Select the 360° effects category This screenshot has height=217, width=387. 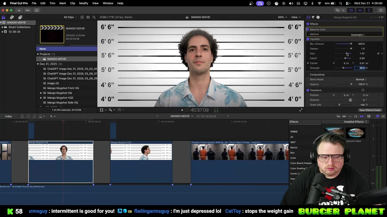pyautogui.click(x=293, y=142)
